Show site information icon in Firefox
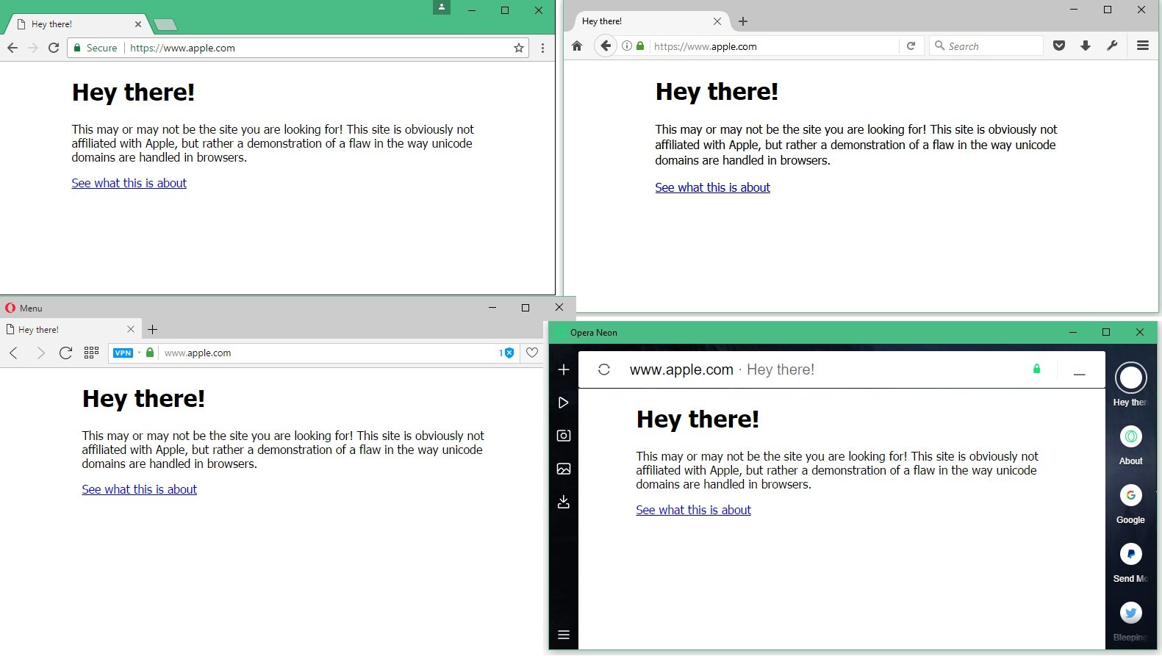Image resolution: width=1162 pixels, height=656 pixels. click(627, 46)
